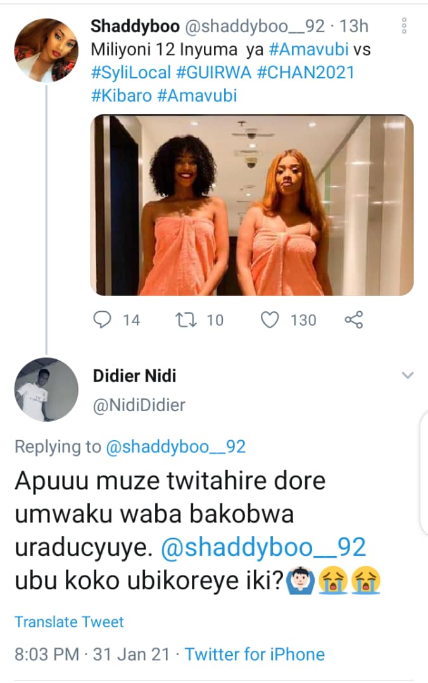Enlarge the attached tweet photo
This screenshot has width=428, height=683.
pyautogui.click(x=252, y=206)
